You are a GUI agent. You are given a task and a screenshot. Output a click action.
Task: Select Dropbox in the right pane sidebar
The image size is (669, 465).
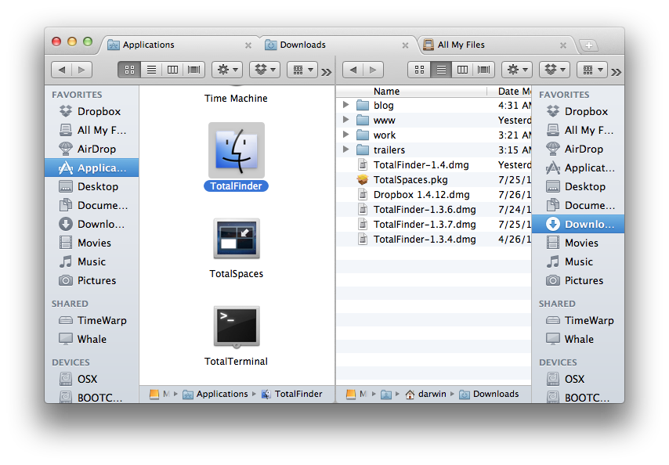(x=578, y=111)
